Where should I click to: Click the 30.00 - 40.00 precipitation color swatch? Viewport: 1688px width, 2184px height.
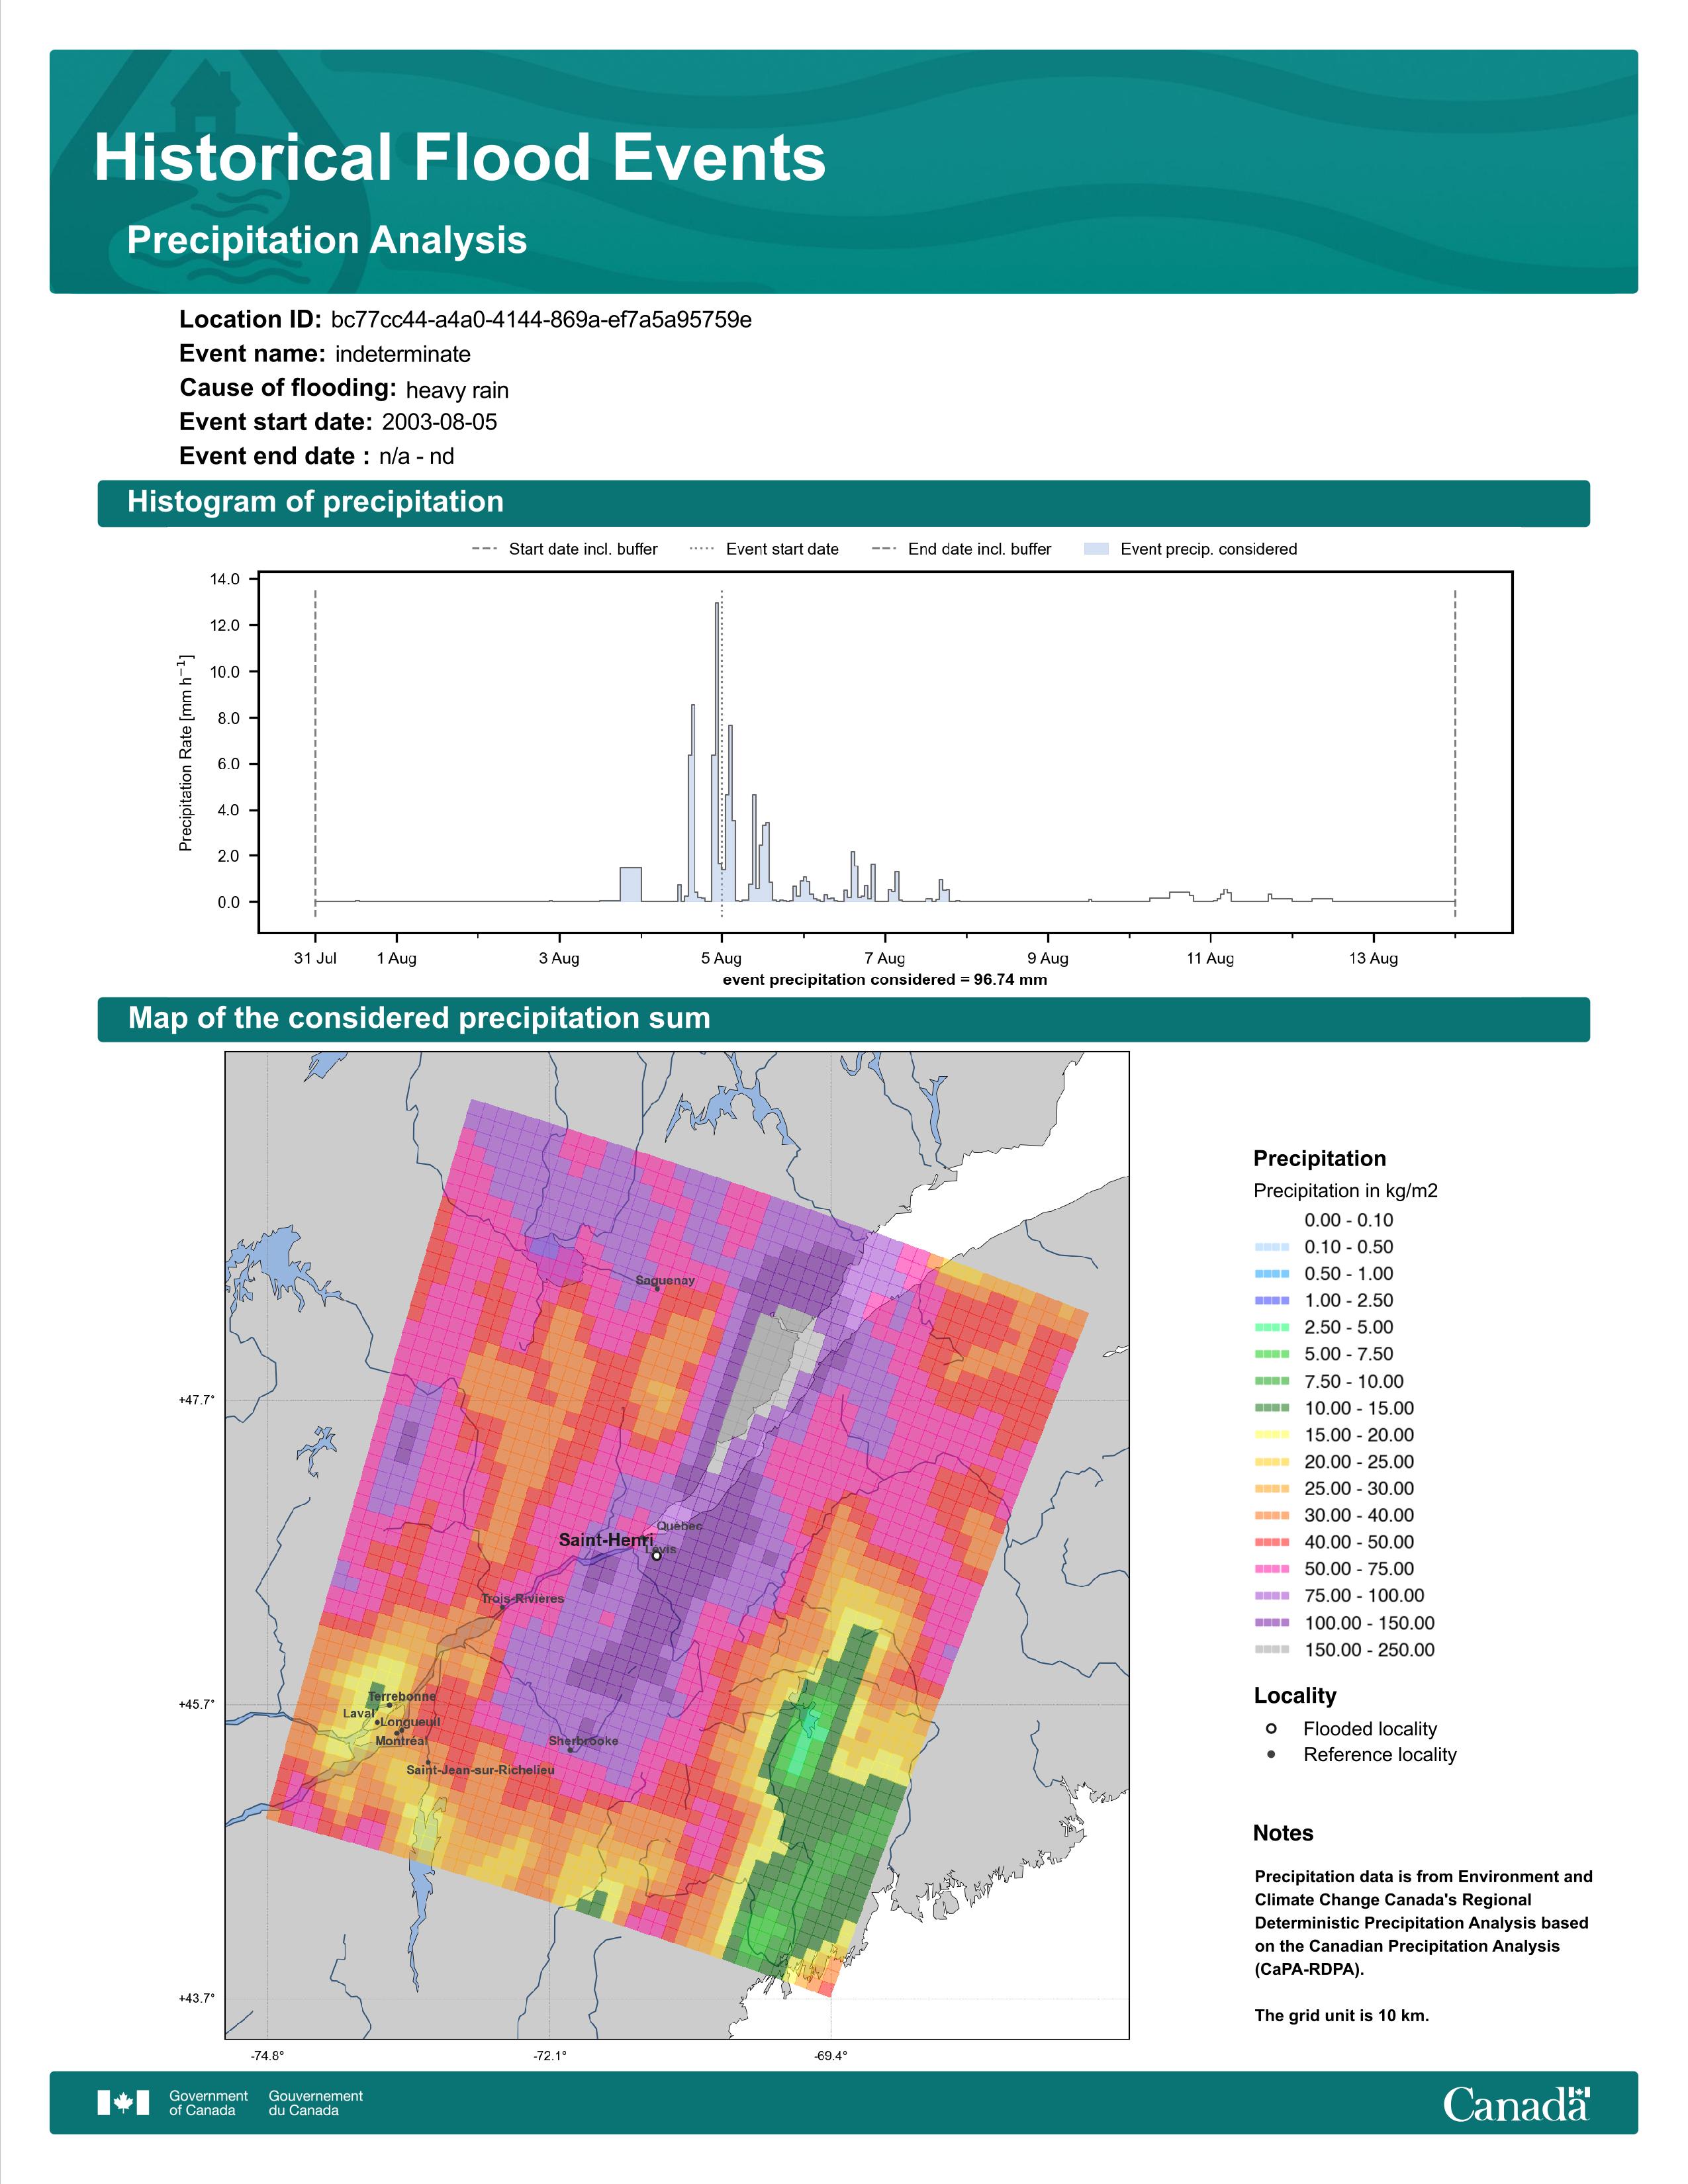pyautogui.click(x=1271, y=1516)
